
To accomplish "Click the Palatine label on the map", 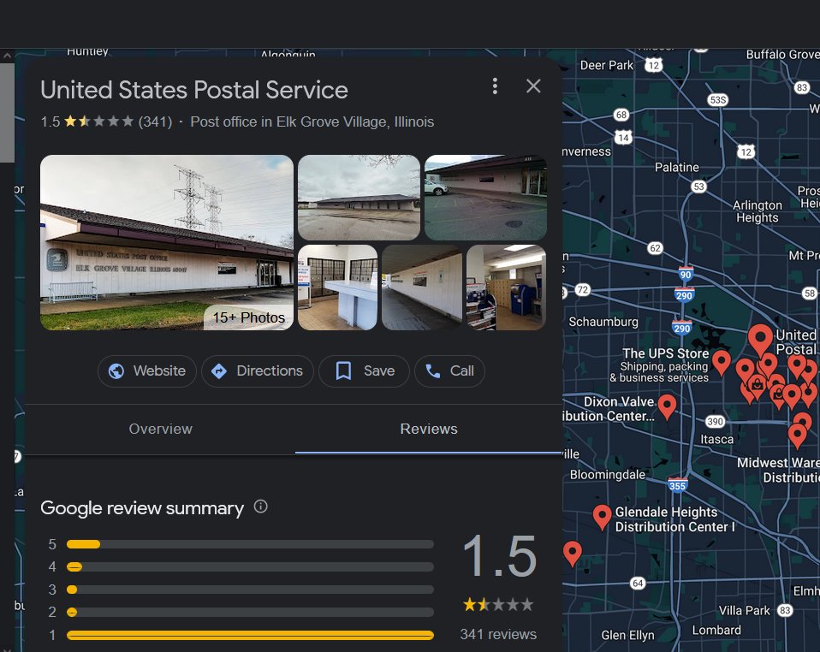I will (677, 168).
